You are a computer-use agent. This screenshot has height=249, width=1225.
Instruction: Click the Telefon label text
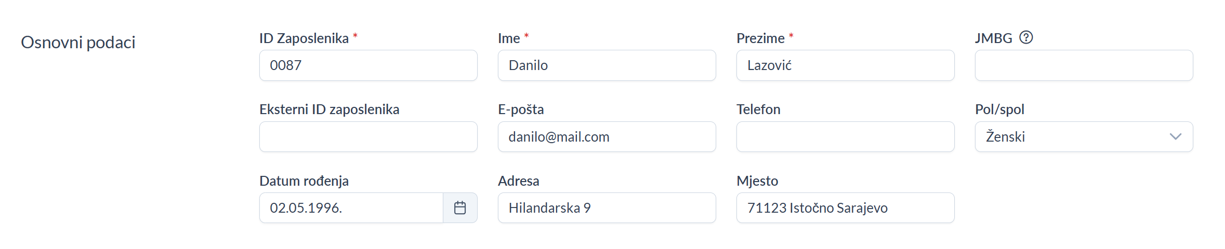758,109
